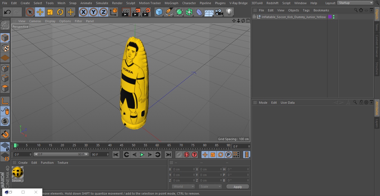
Task: Click the H rotation value stepper
Action: 248,169
